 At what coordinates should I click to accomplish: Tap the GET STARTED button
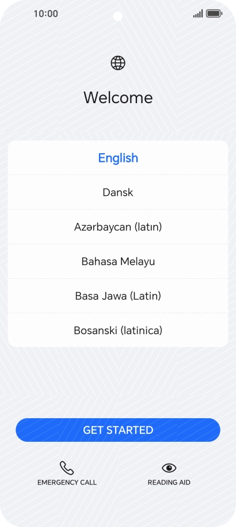[x=118, y=430]
